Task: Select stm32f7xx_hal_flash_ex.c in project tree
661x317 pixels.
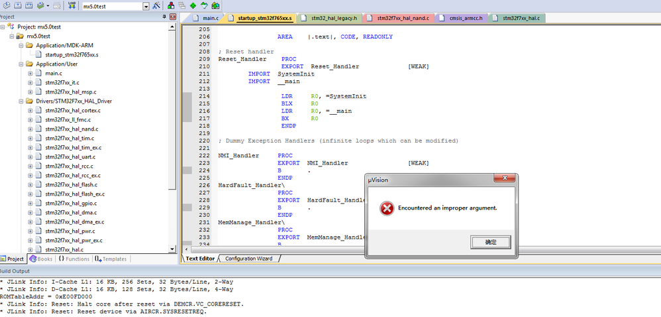Action: [75, 194]
